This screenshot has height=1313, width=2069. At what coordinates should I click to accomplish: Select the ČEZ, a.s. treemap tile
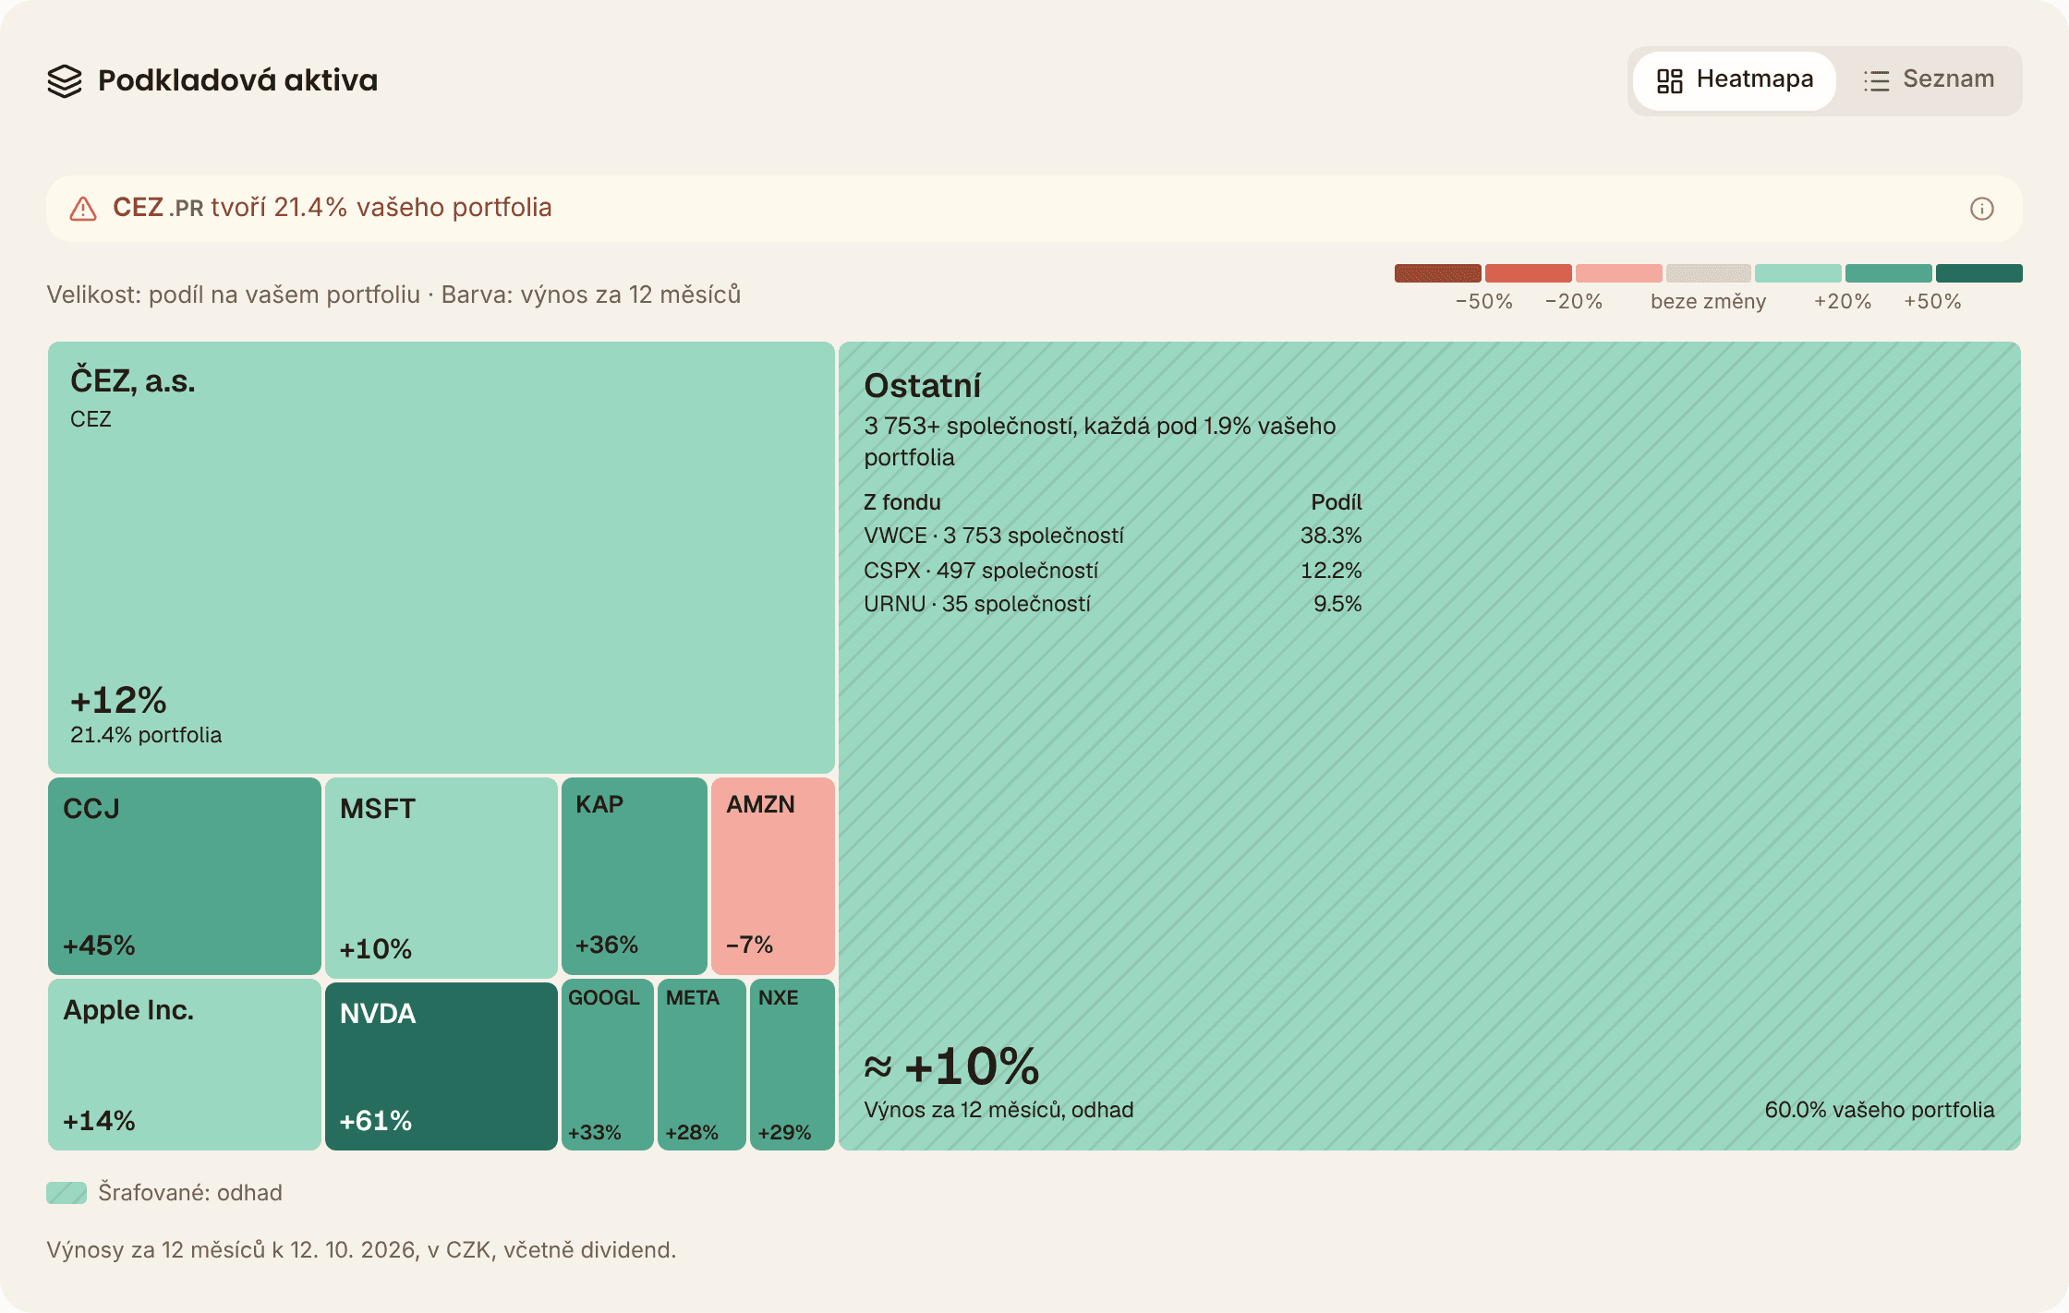(442, 557)
